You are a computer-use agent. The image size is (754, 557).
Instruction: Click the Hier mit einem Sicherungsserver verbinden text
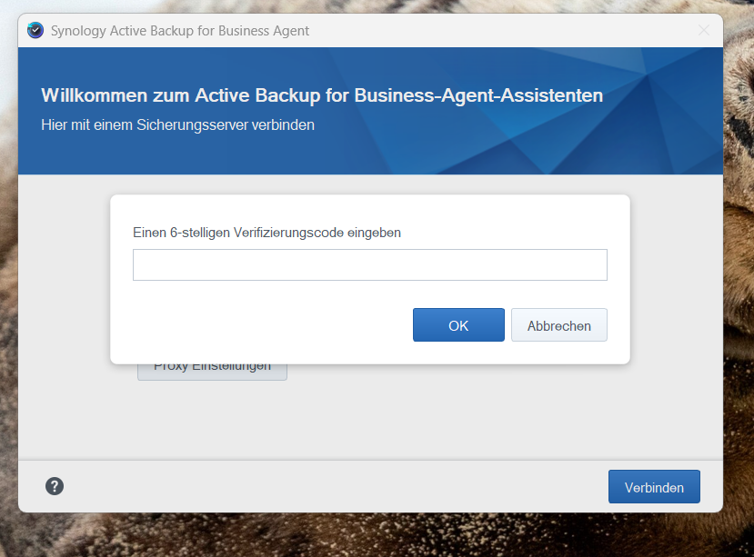(x=178, y=125)
